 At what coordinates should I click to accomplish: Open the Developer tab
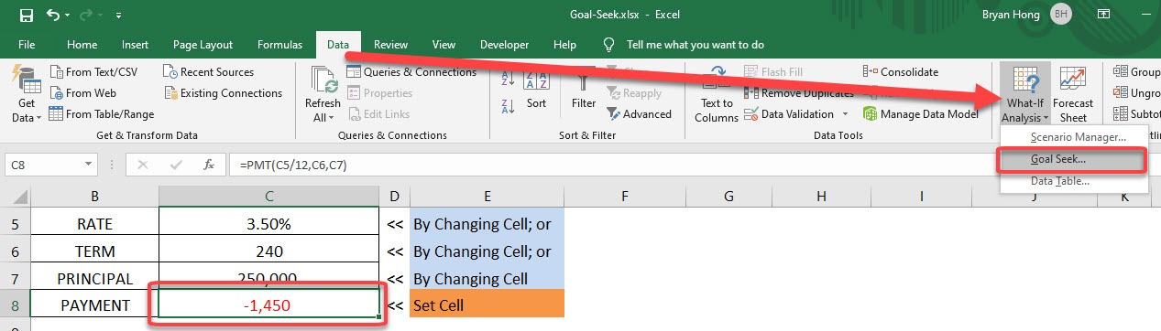click(x=504, y=44)
